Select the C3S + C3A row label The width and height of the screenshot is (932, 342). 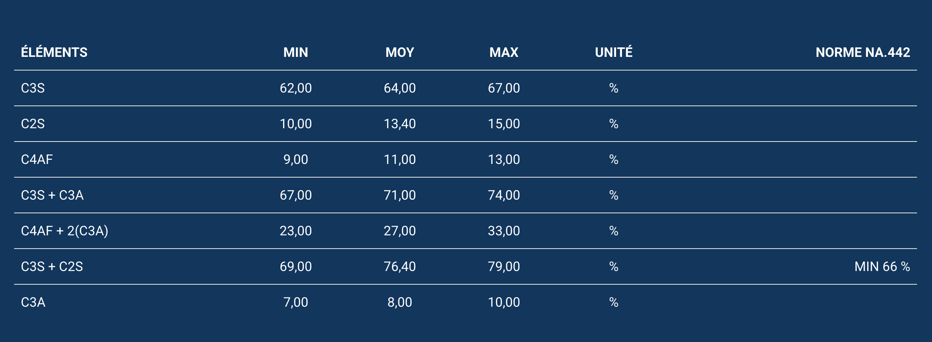pos(52,195)
